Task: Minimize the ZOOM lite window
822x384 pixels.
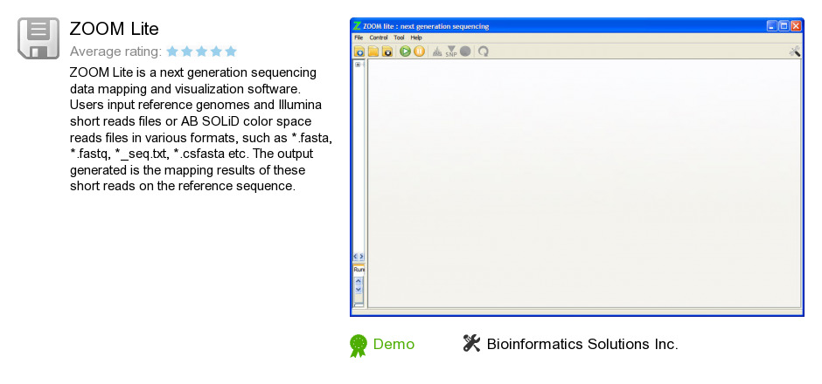Action: 771,26
